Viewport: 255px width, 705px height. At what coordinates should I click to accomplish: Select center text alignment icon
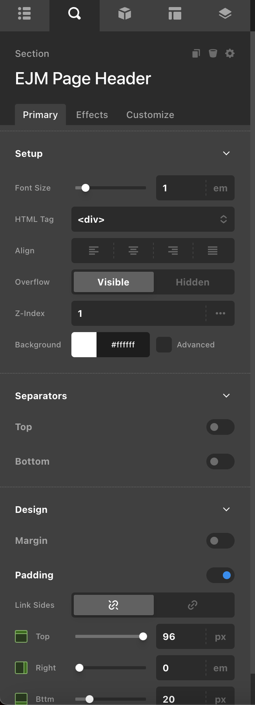(133, 251)
